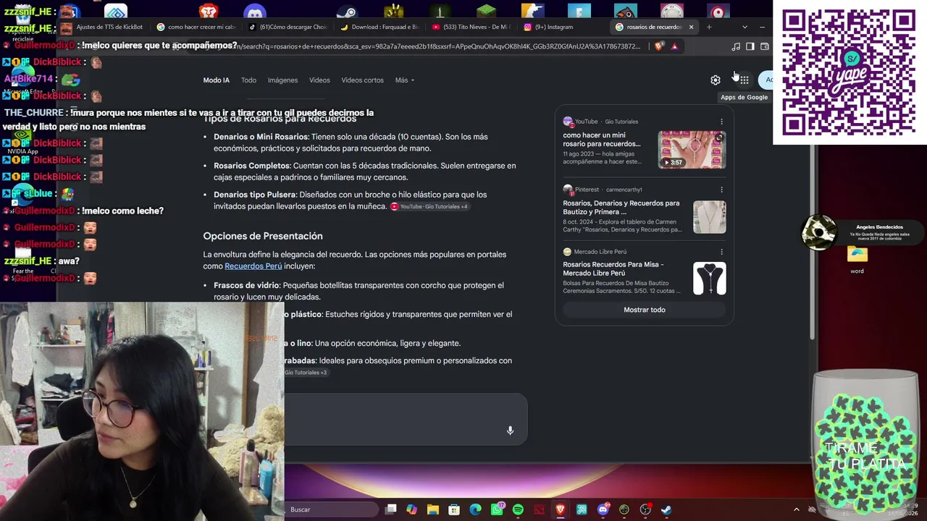Switch to 'como hacer crecer mi cabello' tab
Screen dimensions: 927x521
pos(196,27)
